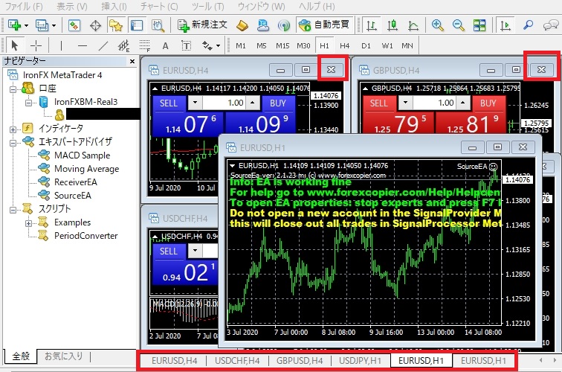This screenshot has width=562, height=372.
Task: Increase lot volume on GBPUSD,H4 chart
Action: click(462, 103)
